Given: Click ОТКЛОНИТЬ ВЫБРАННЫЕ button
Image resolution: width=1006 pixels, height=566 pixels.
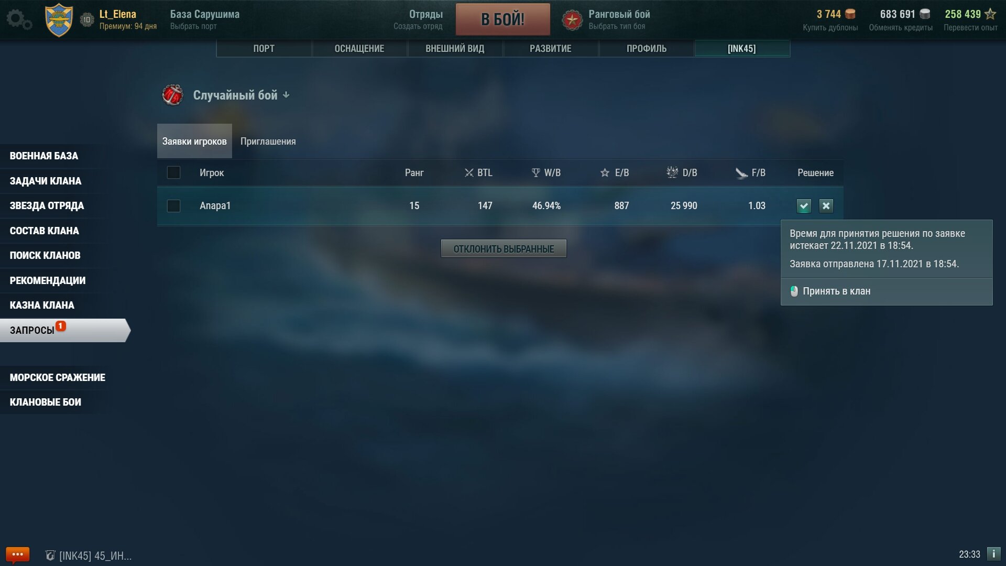Looking at the screenshot, I should point(504,249).
